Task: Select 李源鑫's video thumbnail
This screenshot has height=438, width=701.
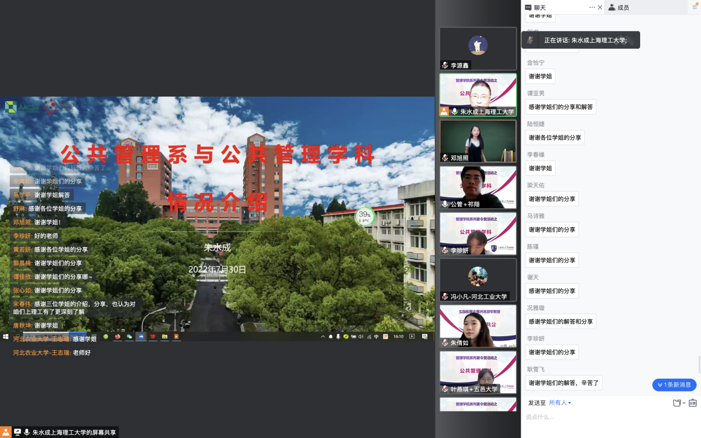Action: [x=477, y=49]
